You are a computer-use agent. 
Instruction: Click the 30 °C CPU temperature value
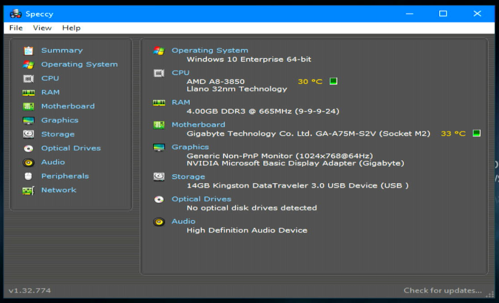pos(310,81)
